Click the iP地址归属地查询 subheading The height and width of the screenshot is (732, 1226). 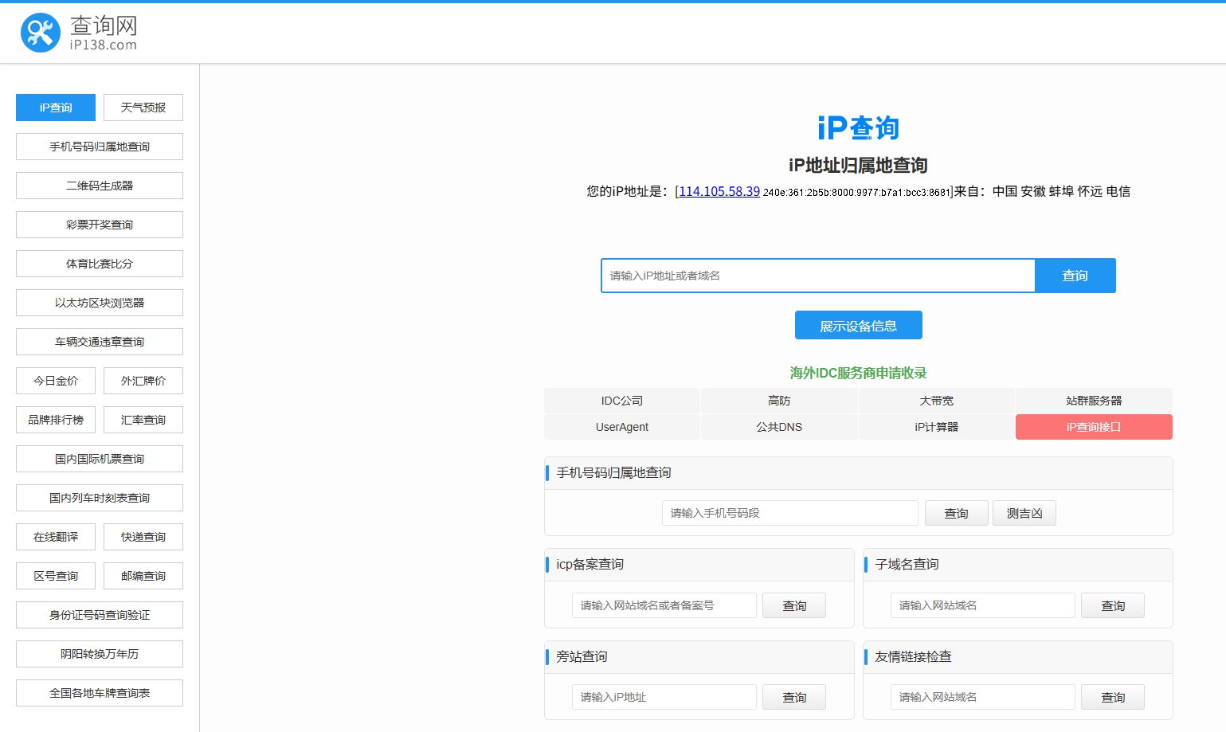point(859,165)
